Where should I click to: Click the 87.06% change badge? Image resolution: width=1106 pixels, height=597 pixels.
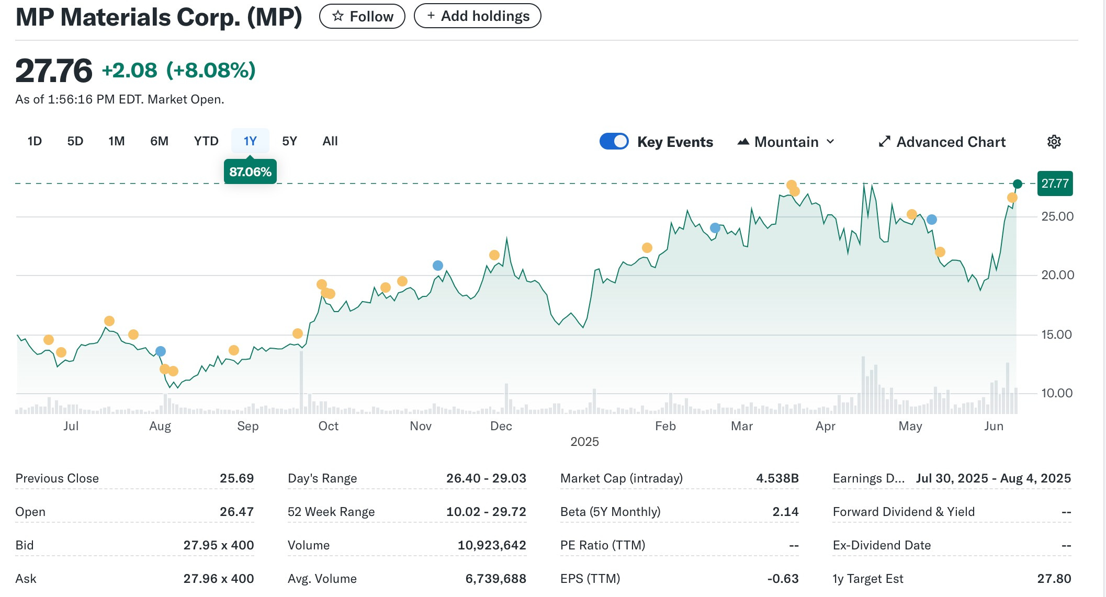coord(250,171)
